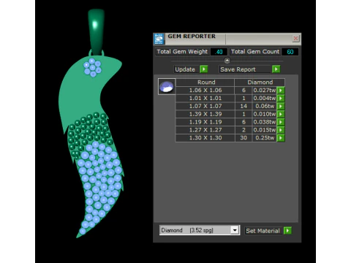351x263 pixels.
Task: Open the Diamond material dropdown arrow
Action: pos(235,230)
